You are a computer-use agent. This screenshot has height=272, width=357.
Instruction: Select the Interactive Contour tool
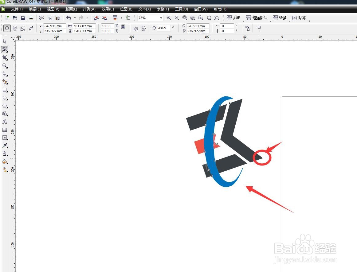[5, 138]
